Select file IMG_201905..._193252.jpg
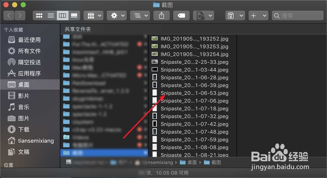This screenshot has width=327, height=178. coord(192,39)
